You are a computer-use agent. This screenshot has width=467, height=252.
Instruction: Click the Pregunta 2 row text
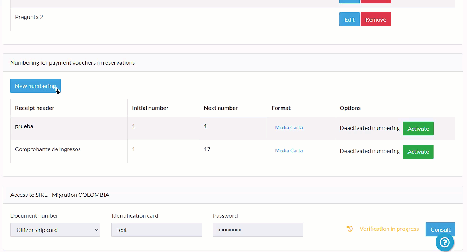tap(29, 17)
